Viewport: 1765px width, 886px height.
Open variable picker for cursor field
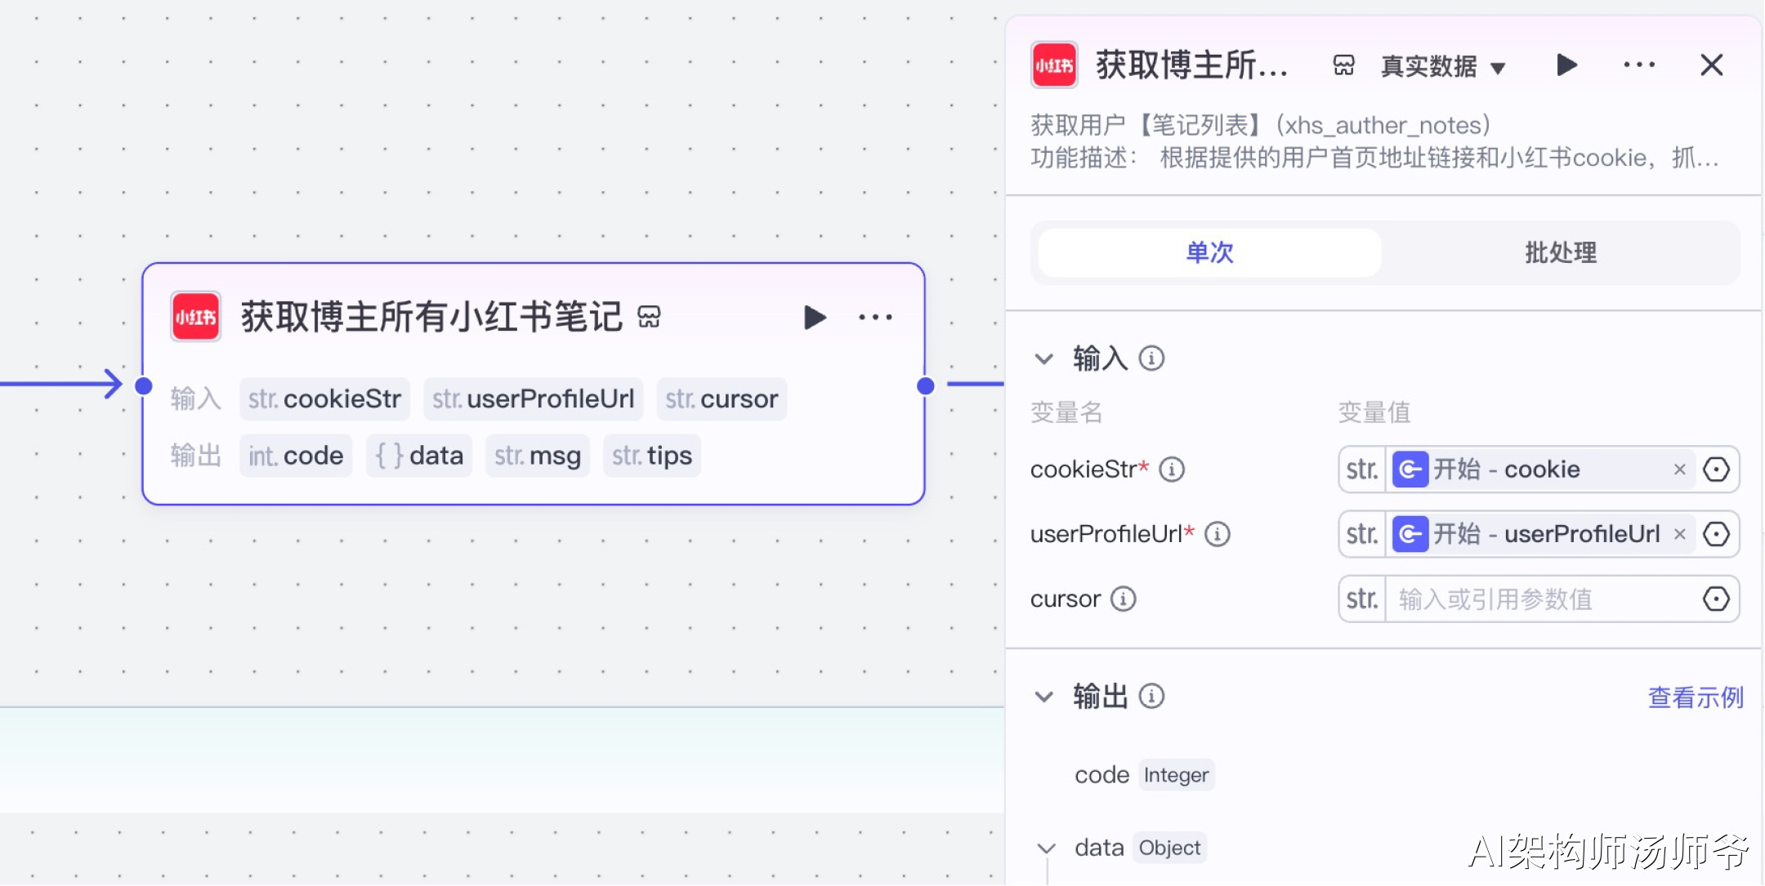pyautogui.click(x=1716, y=599)
